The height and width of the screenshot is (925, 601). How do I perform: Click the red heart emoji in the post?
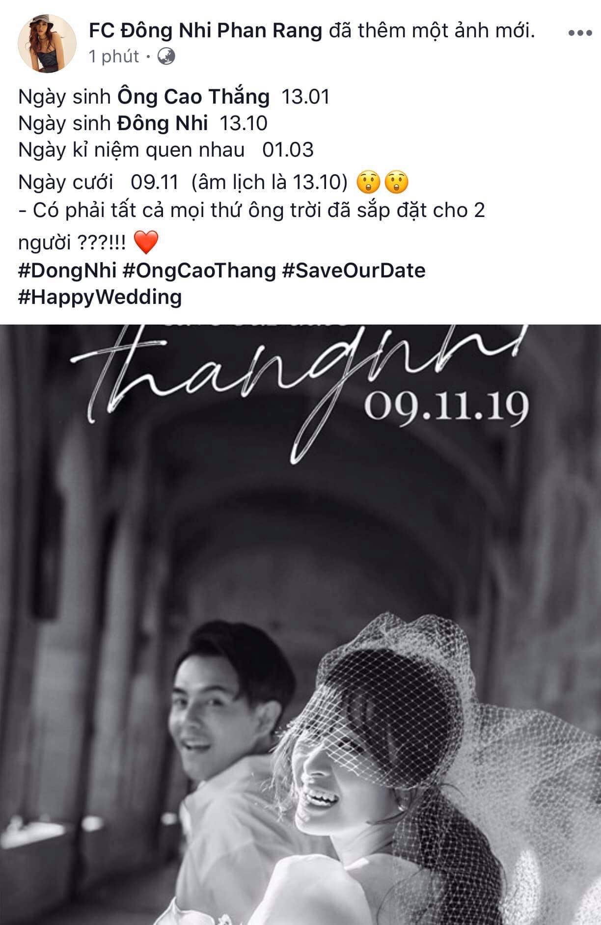point(146,243)
